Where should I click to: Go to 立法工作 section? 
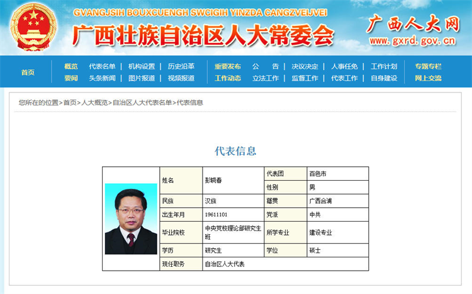click(265, 78)
